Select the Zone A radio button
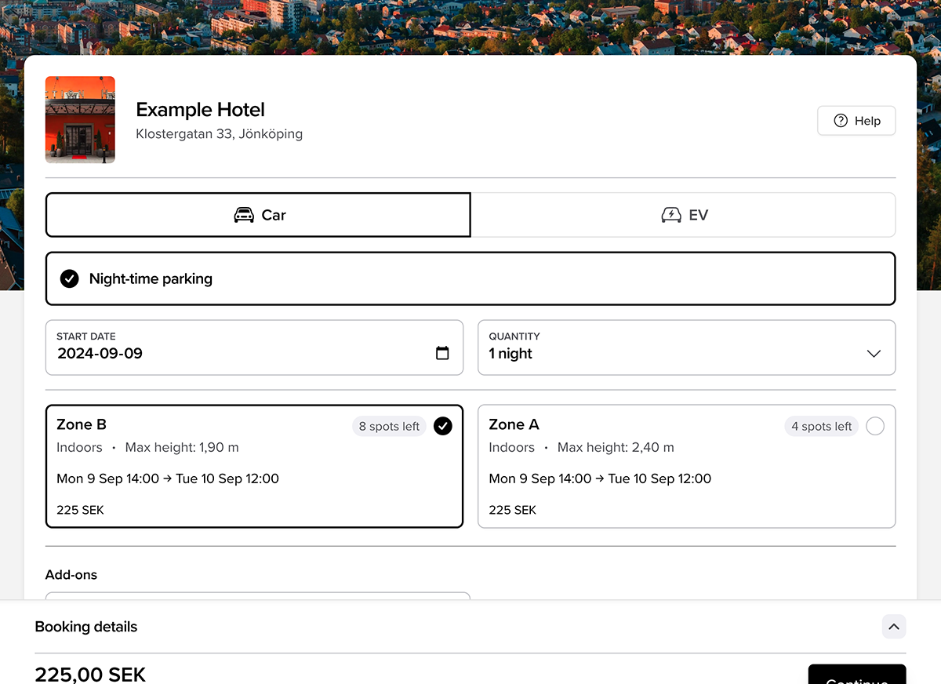This screenshot has height=684, width=941. (875, 426)
